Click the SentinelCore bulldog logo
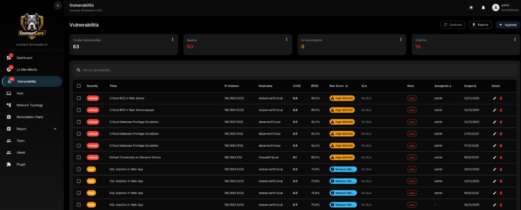Screen dimensions: 521x210 tap(32, 26)
